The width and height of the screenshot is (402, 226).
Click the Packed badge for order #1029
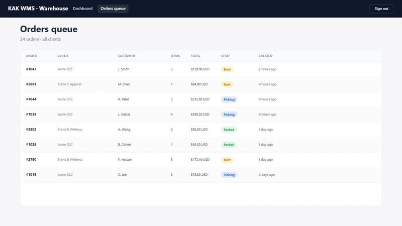tap(229, 145)
